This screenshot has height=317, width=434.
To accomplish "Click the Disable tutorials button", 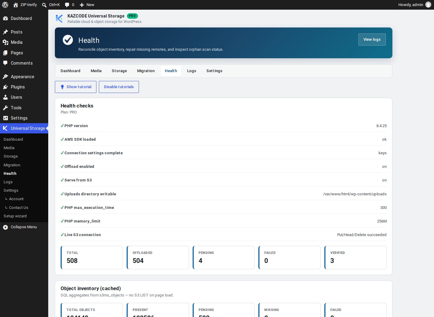I will coord(119,87).
